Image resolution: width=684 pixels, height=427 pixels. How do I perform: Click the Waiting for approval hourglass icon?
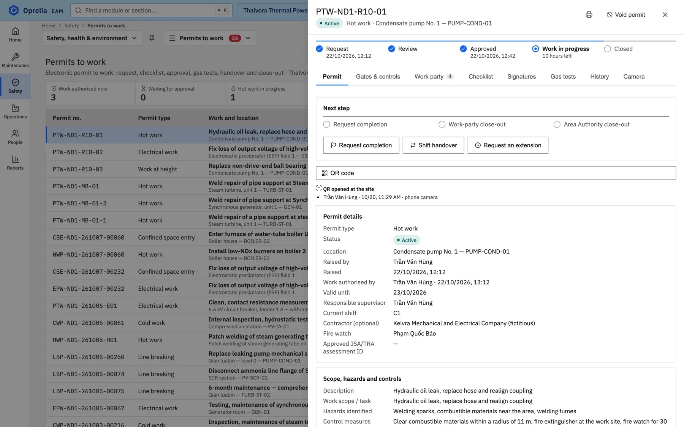coord(143,88)
